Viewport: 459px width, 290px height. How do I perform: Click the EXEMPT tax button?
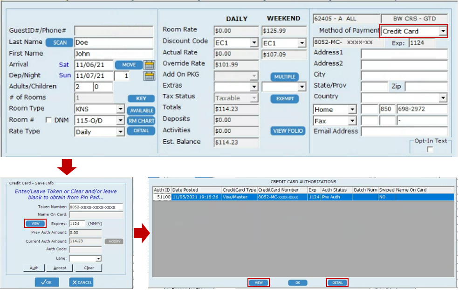pyautogui.click(x=284, y=99)
